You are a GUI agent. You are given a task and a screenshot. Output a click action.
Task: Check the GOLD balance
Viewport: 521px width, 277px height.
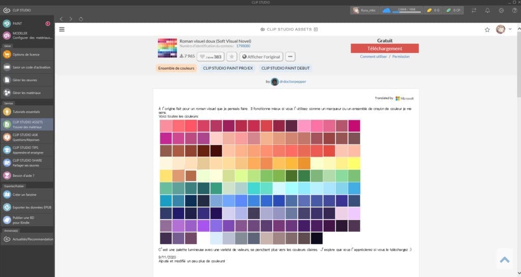433,10
